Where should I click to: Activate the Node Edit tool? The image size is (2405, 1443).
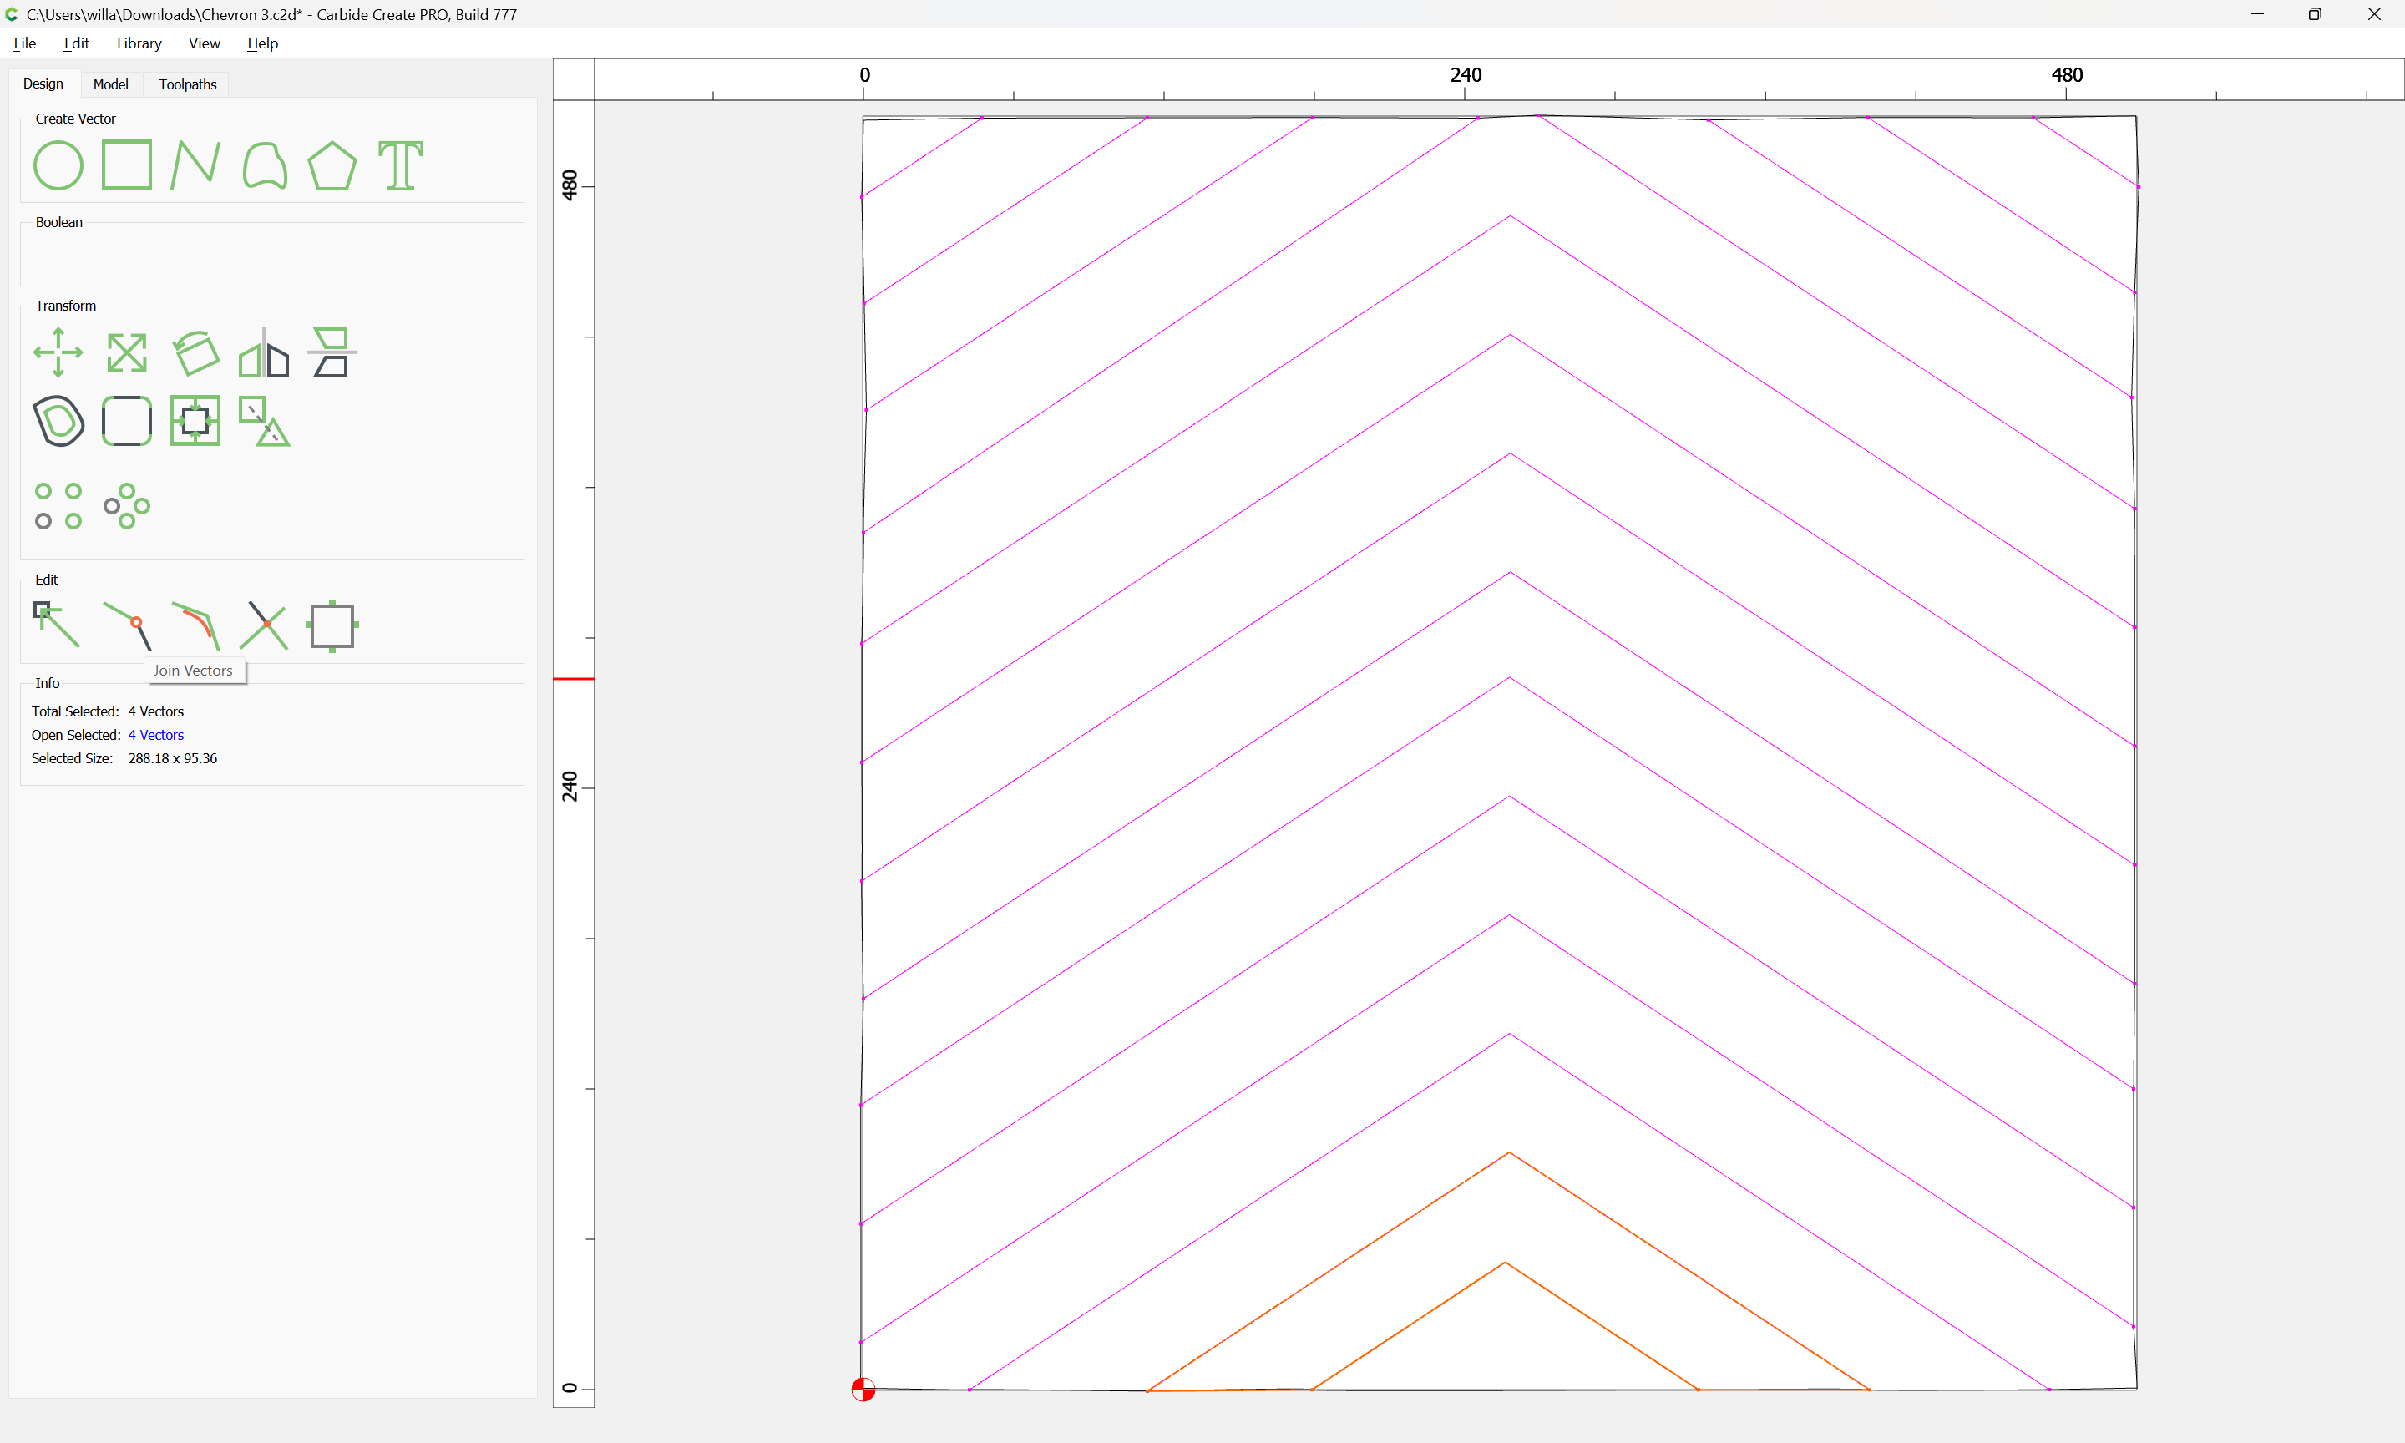coord(58,625)
